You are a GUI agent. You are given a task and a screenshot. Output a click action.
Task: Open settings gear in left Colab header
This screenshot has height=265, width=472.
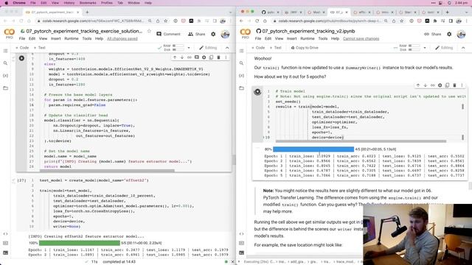tap(213, 34)
